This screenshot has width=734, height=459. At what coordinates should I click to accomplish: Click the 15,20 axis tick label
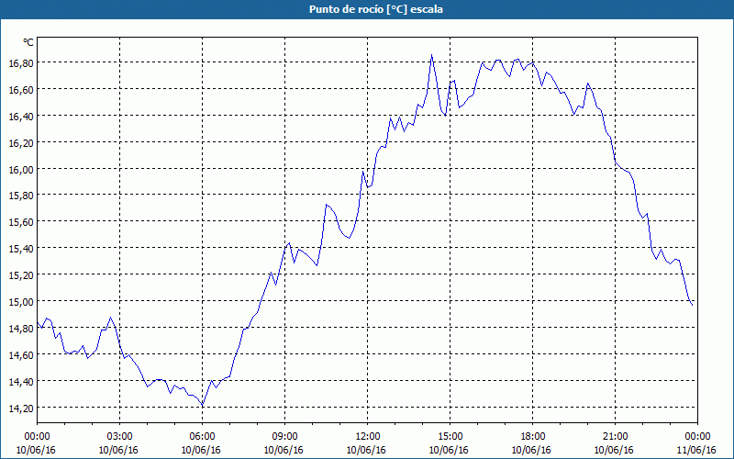(x=21, y=274)
